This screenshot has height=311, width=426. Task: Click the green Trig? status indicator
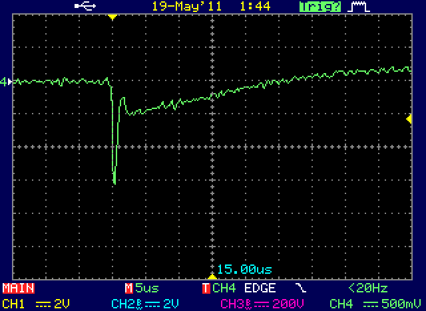pyautogui.click(x=320, y=7)
